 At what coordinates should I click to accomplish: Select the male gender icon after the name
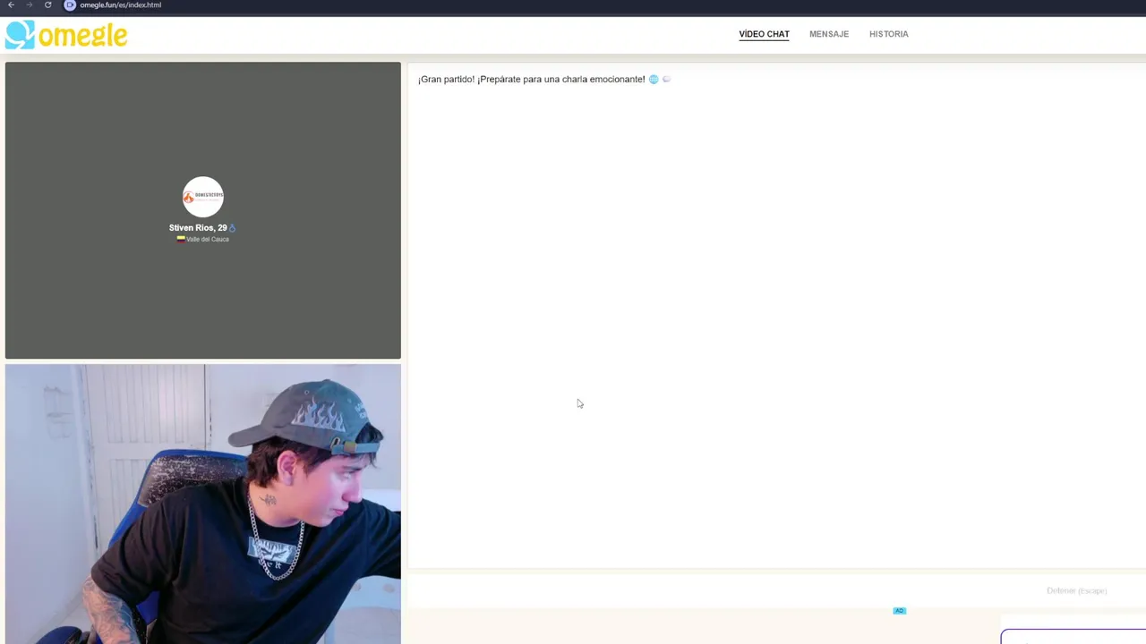233,228
